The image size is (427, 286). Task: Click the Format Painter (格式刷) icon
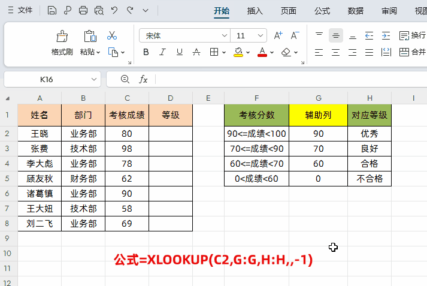point(62,37)
